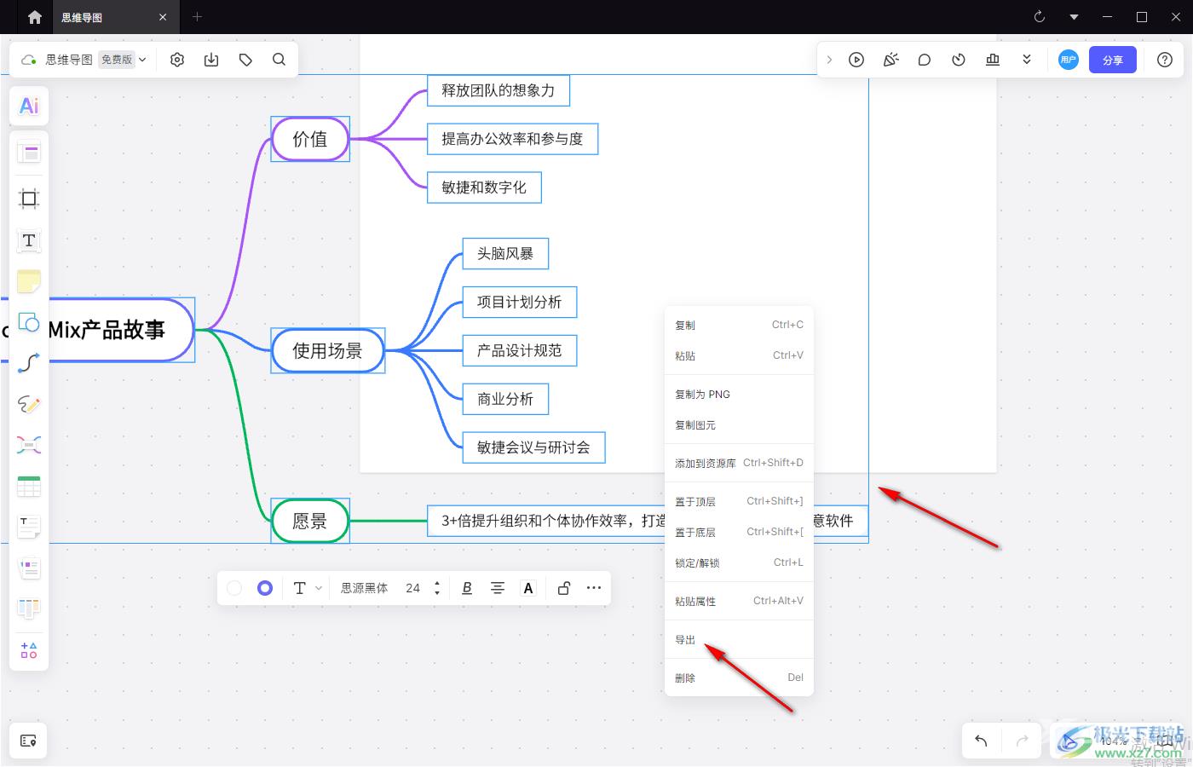
Task: Click the 免费版 free plan badge
Action: (x=117, y=60)
